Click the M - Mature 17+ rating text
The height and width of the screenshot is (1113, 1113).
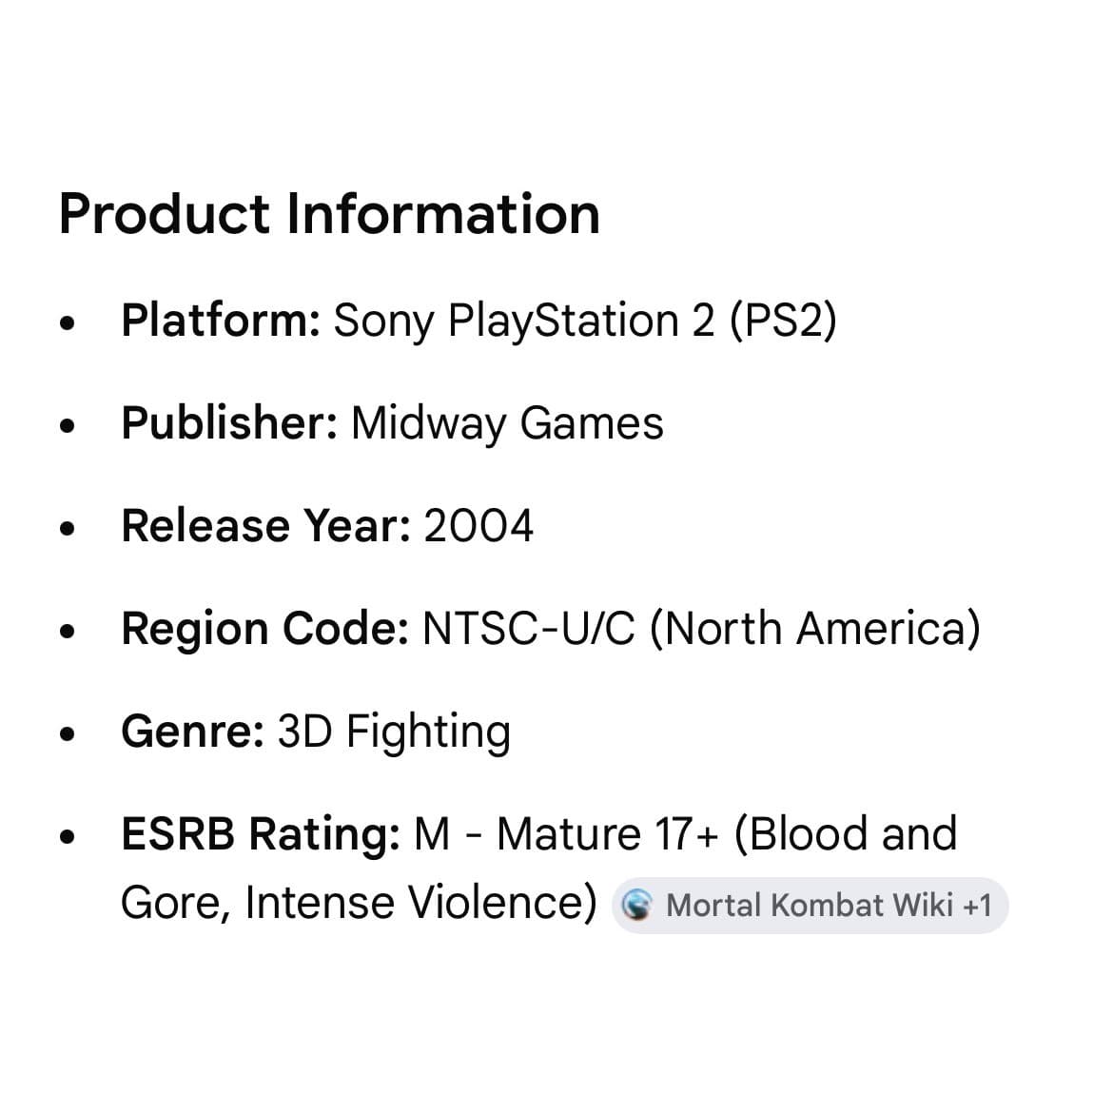point(566,833)
